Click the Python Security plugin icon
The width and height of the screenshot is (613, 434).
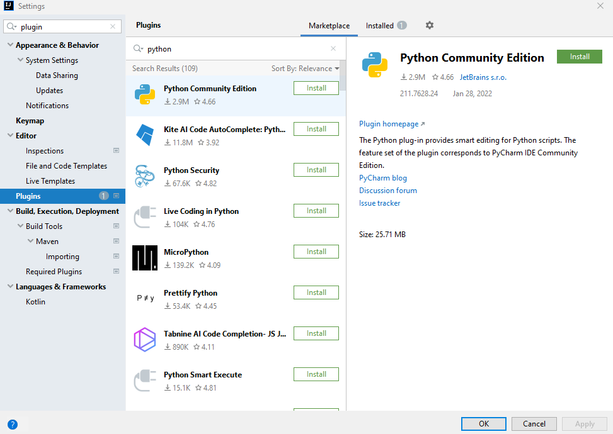click(144, 176)
